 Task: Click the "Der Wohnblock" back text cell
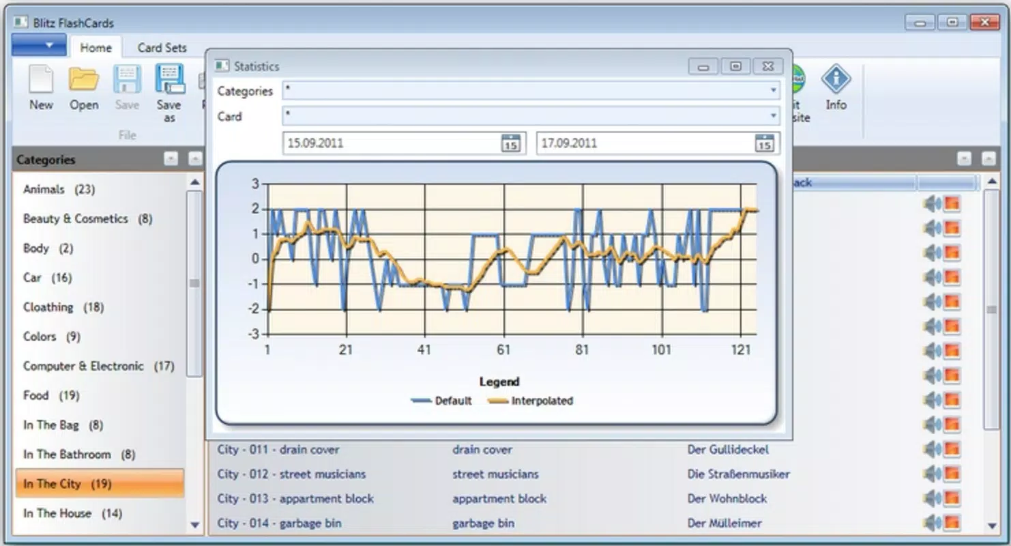tap(727, 498)
